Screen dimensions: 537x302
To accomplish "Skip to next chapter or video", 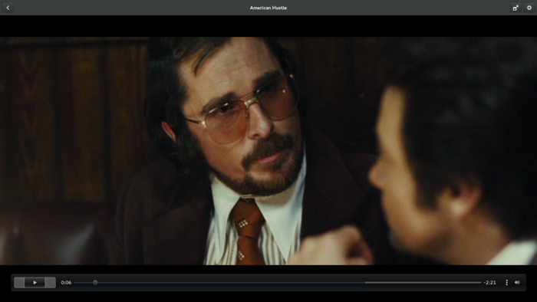I will pos(51,283).
